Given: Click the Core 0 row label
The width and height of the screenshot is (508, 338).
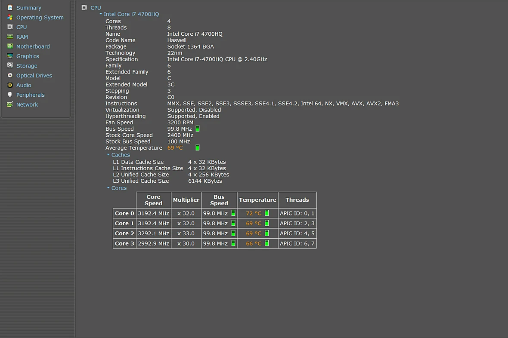Looking at the screenshot, I should click(x=124, y=213).
